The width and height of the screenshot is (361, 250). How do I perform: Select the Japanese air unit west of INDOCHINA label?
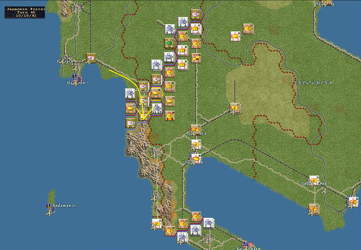coord(235,108)
